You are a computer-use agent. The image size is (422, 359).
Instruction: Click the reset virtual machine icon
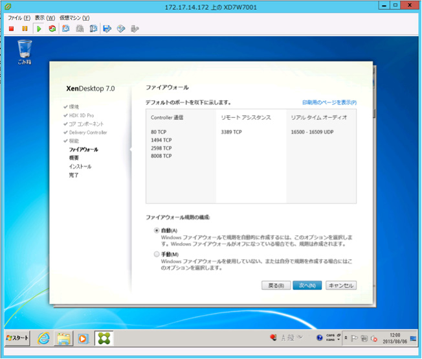click(x=52, y=29)
